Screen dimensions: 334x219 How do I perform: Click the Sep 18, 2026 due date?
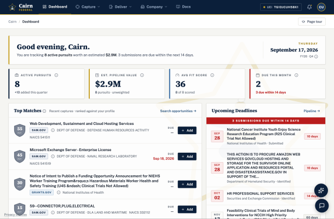[x=163, y=158]
